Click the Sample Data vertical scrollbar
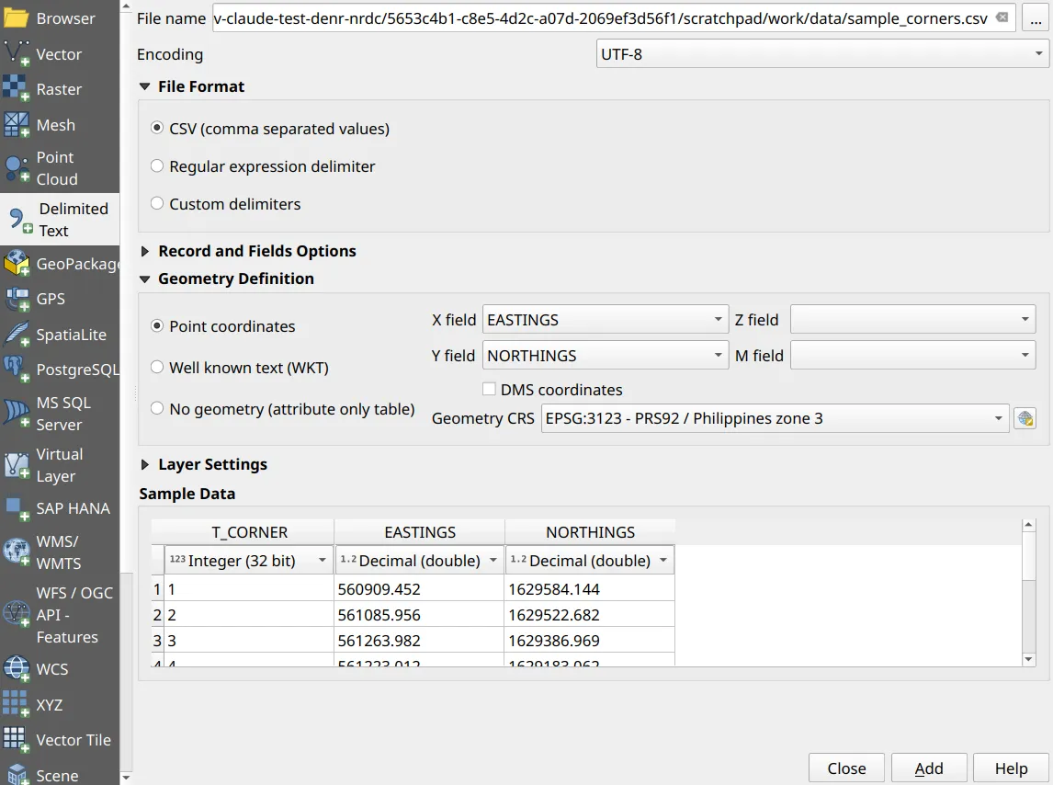This screenshot has height=785, width=1053. tap(1028, 592)
